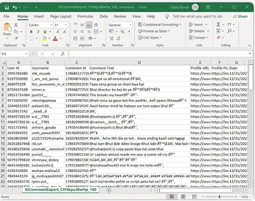The image size is (255, 201).
Task: Middle align cell text
Action: pos(82,25)
